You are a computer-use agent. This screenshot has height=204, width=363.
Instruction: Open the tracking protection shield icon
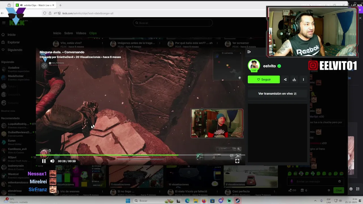pos(45,13)
